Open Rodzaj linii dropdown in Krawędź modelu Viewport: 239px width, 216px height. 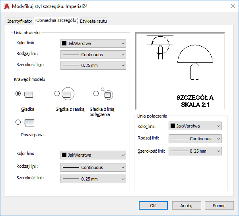(93, 167)
